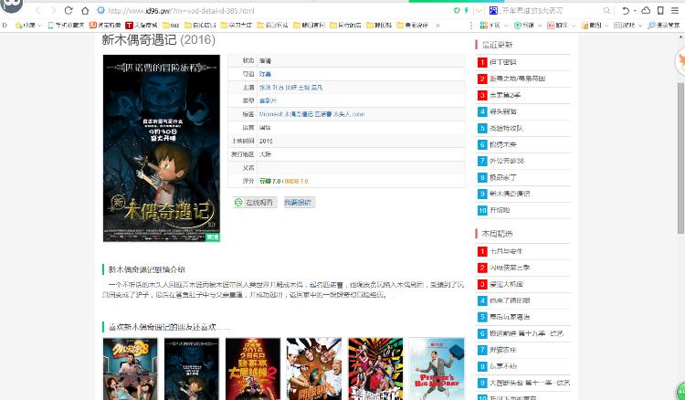Click the green circle badge at bottom right

pyautogui.click(x=680, y=390)
